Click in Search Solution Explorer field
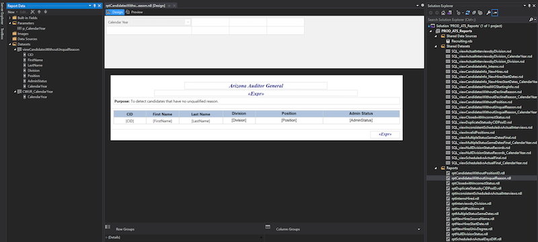Image resolution: width=538 pixels, height=242 pixels. coord(477,20)
